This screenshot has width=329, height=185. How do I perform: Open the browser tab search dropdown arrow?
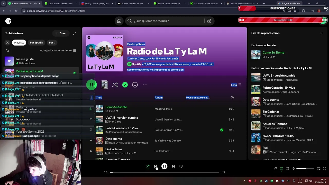(x=3, y=4)
